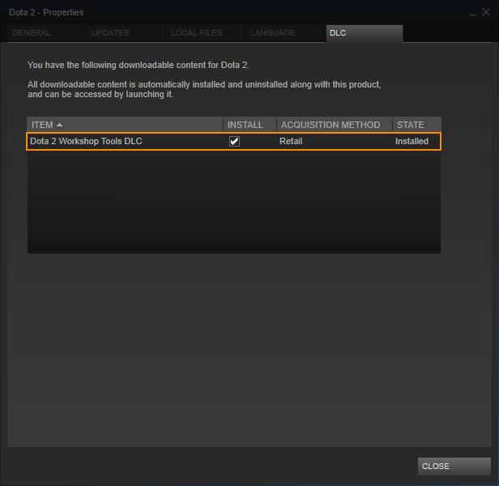The height and width of the screenshot is (486, 499).
Task: Select the Dota 2 Workshop Tools DLC row
Action: [234, 141]
